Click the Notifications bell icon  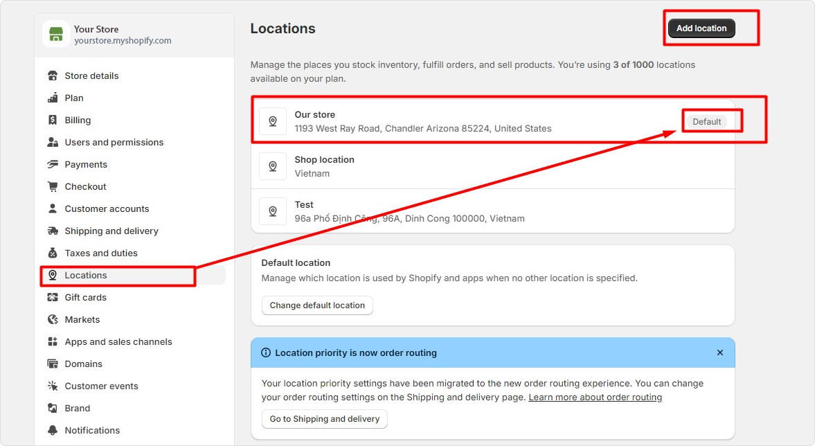[53, 430]
